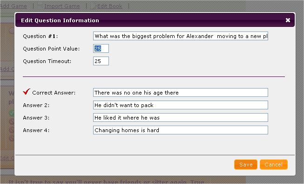
Task: Click the Import Game icon
Action: pos(40,6)
